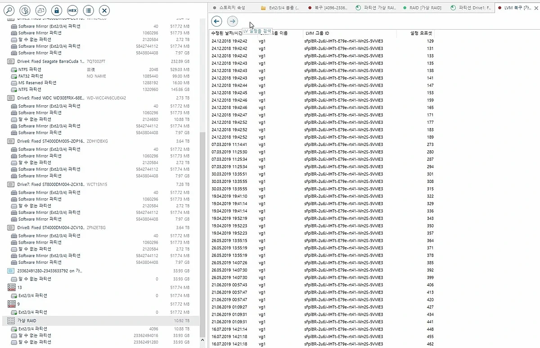The width and height of the screenshot is (540, 348).
Task: Select Ext2/3/4 파티션 at offset 4096
Action: coord(102,329)
